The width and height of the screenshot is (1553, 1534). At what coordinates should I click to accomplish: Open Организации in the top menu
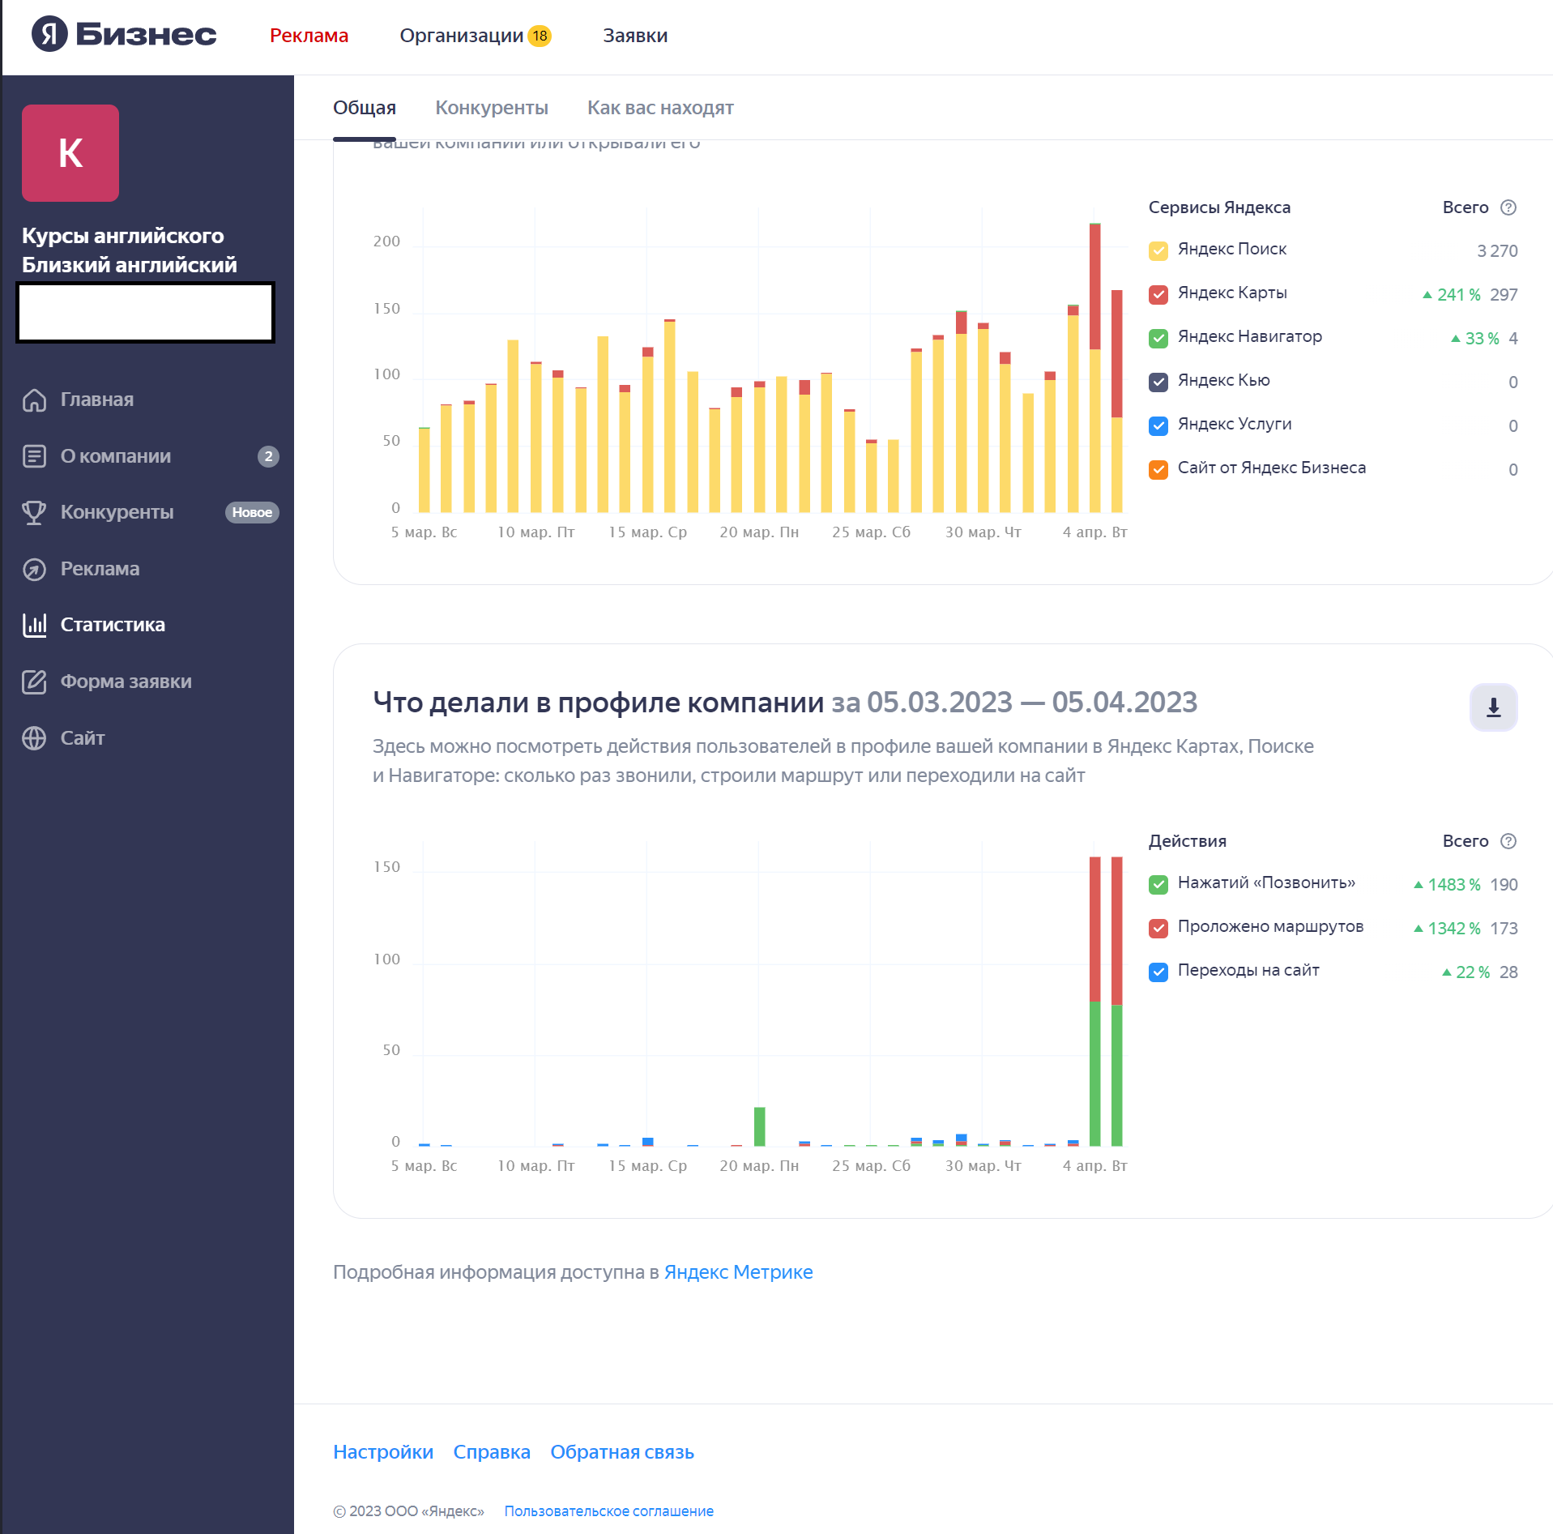click(x=461, y=36)
